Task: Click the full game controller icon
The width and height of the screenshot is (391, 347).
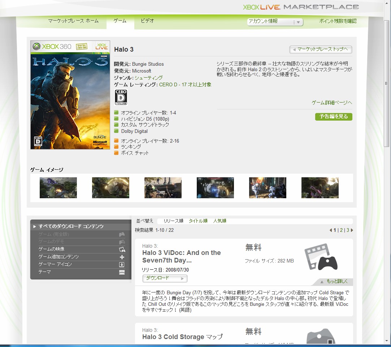Action: (122, 234)
